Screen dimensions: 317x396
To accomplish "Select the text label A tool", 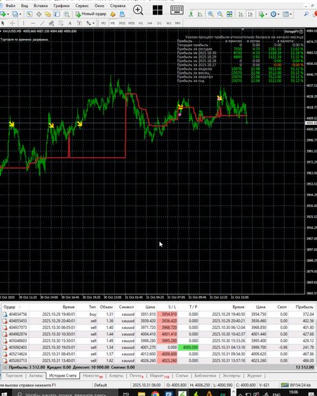I will click(70, 23).
